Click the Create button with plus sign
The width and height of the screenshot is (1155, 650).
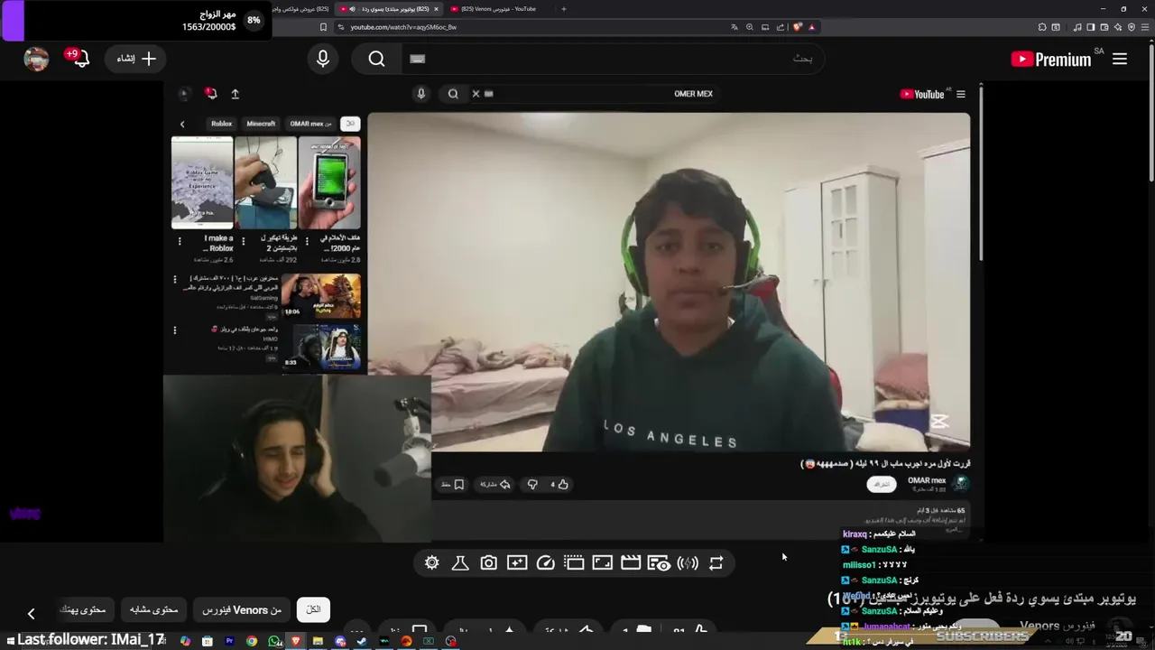click(137, 59)
